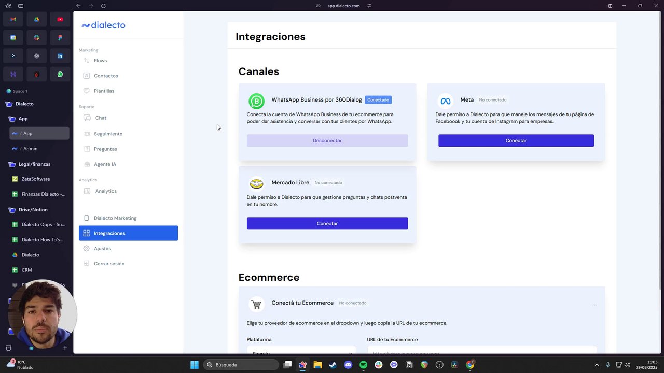
Task: Open File Explorer from the taskbar
Action: pyautogui.click(x=317, y=365)
